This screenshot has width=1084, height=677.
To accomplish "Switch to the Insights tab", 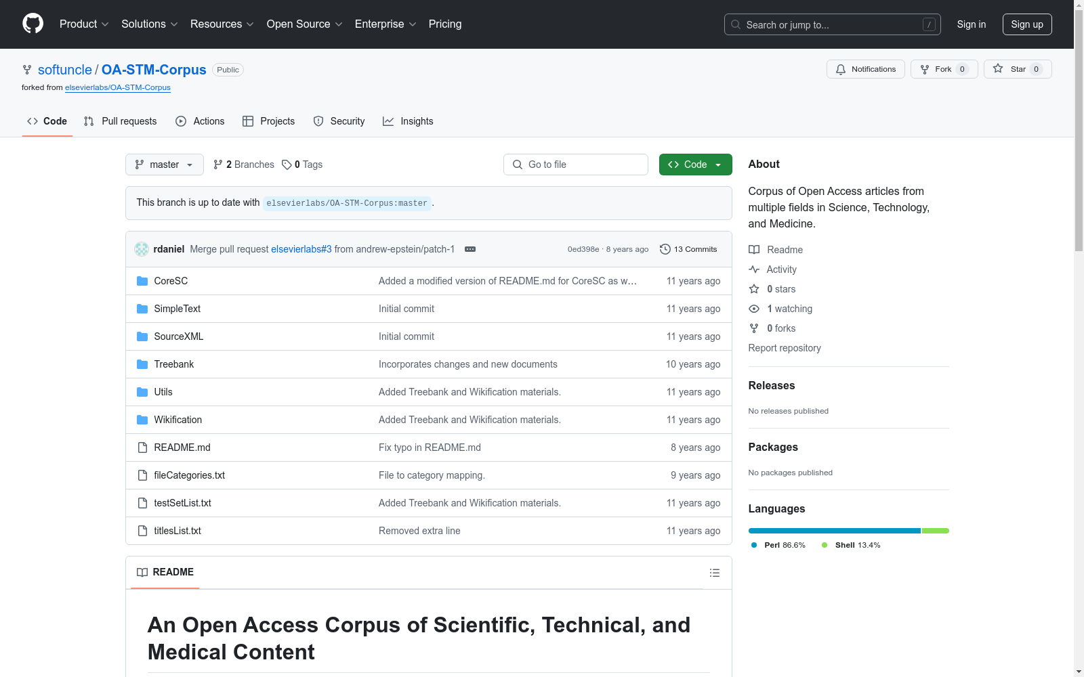I will tap(408, 121).
